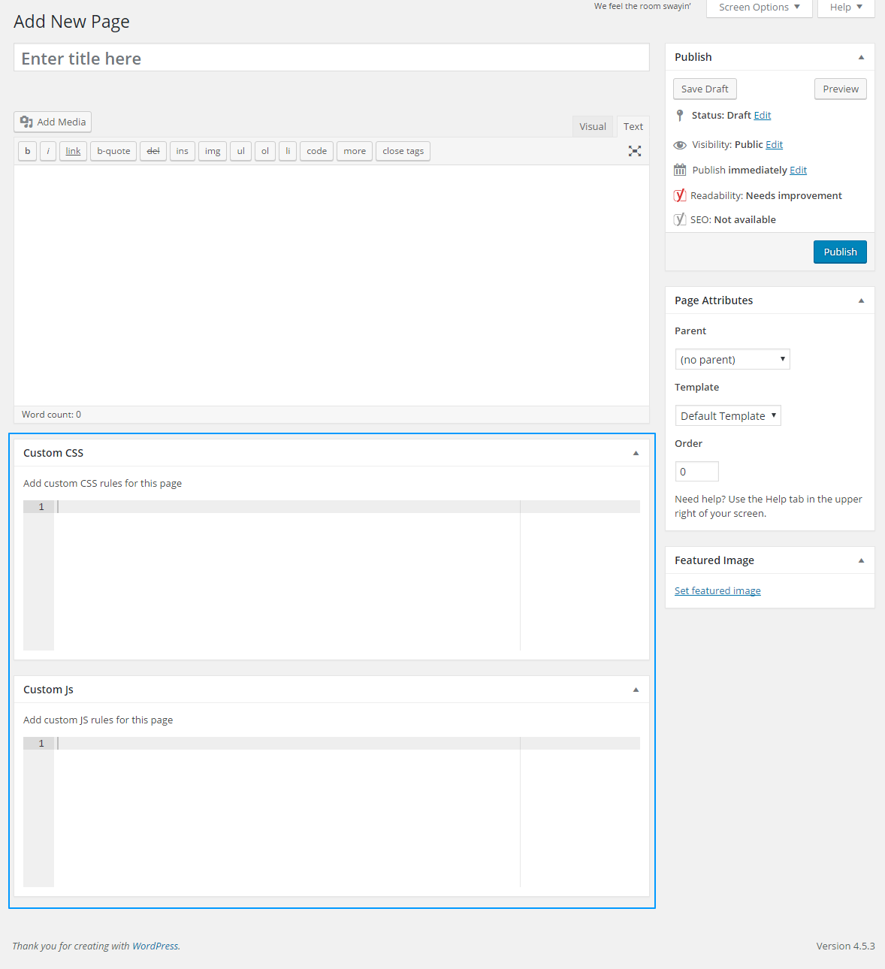The width and height of the screenshot is (885, 969).
Task: Open the Default Template dropdown
Action: coord(728,415)
